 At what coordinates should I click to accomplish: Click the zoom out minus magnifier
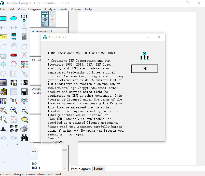(24, 110)
